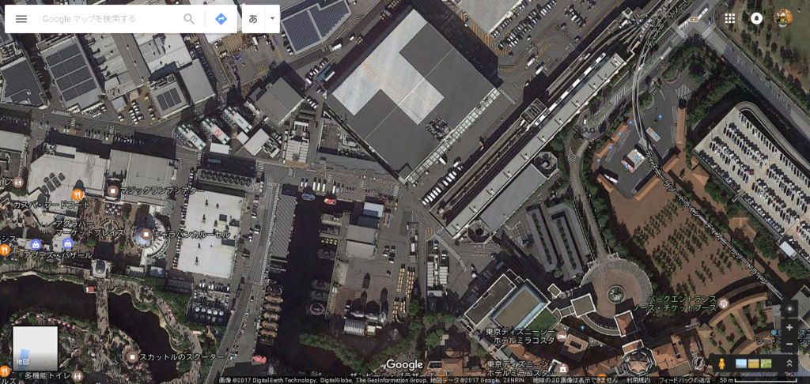
Task: Zoom in with the plus button
Action: 789,327
